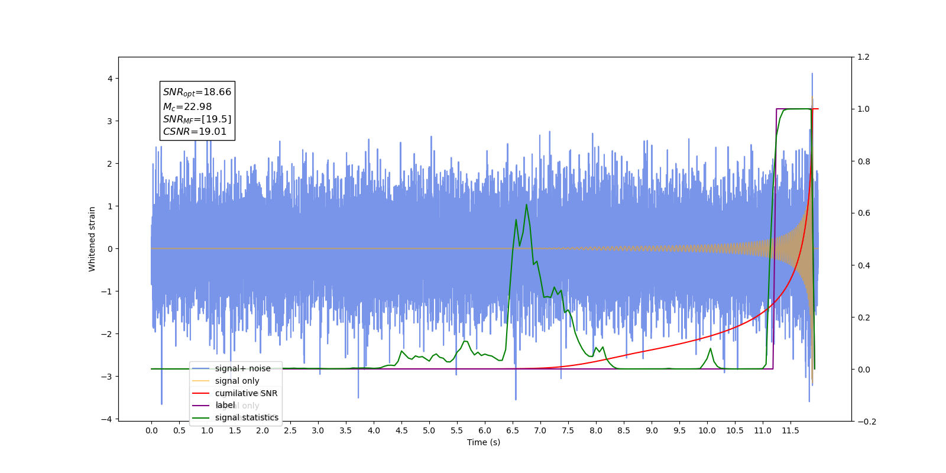Click x-axis tick label 9.5
946x473 pixels.
tap(679, 430)
